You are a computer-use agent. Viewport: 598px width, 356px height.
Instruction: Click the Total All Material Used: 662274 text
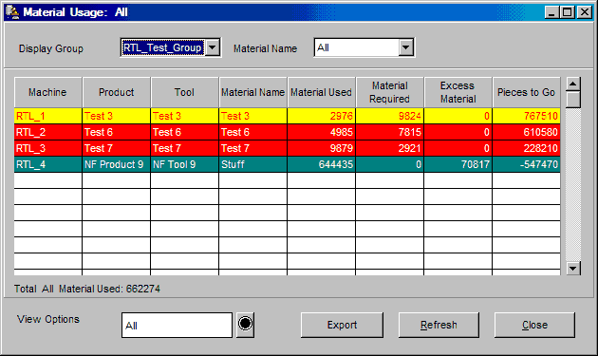coord(87,289)
